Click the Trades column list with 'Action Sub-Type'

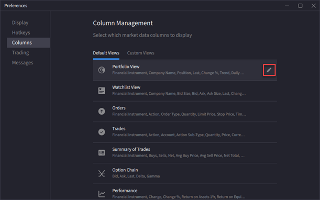(179, 135)
